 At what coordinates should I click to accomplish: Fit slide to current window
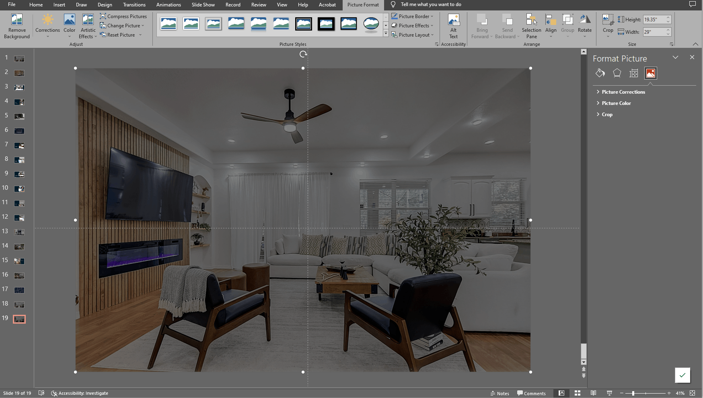[x=692, y=393]
